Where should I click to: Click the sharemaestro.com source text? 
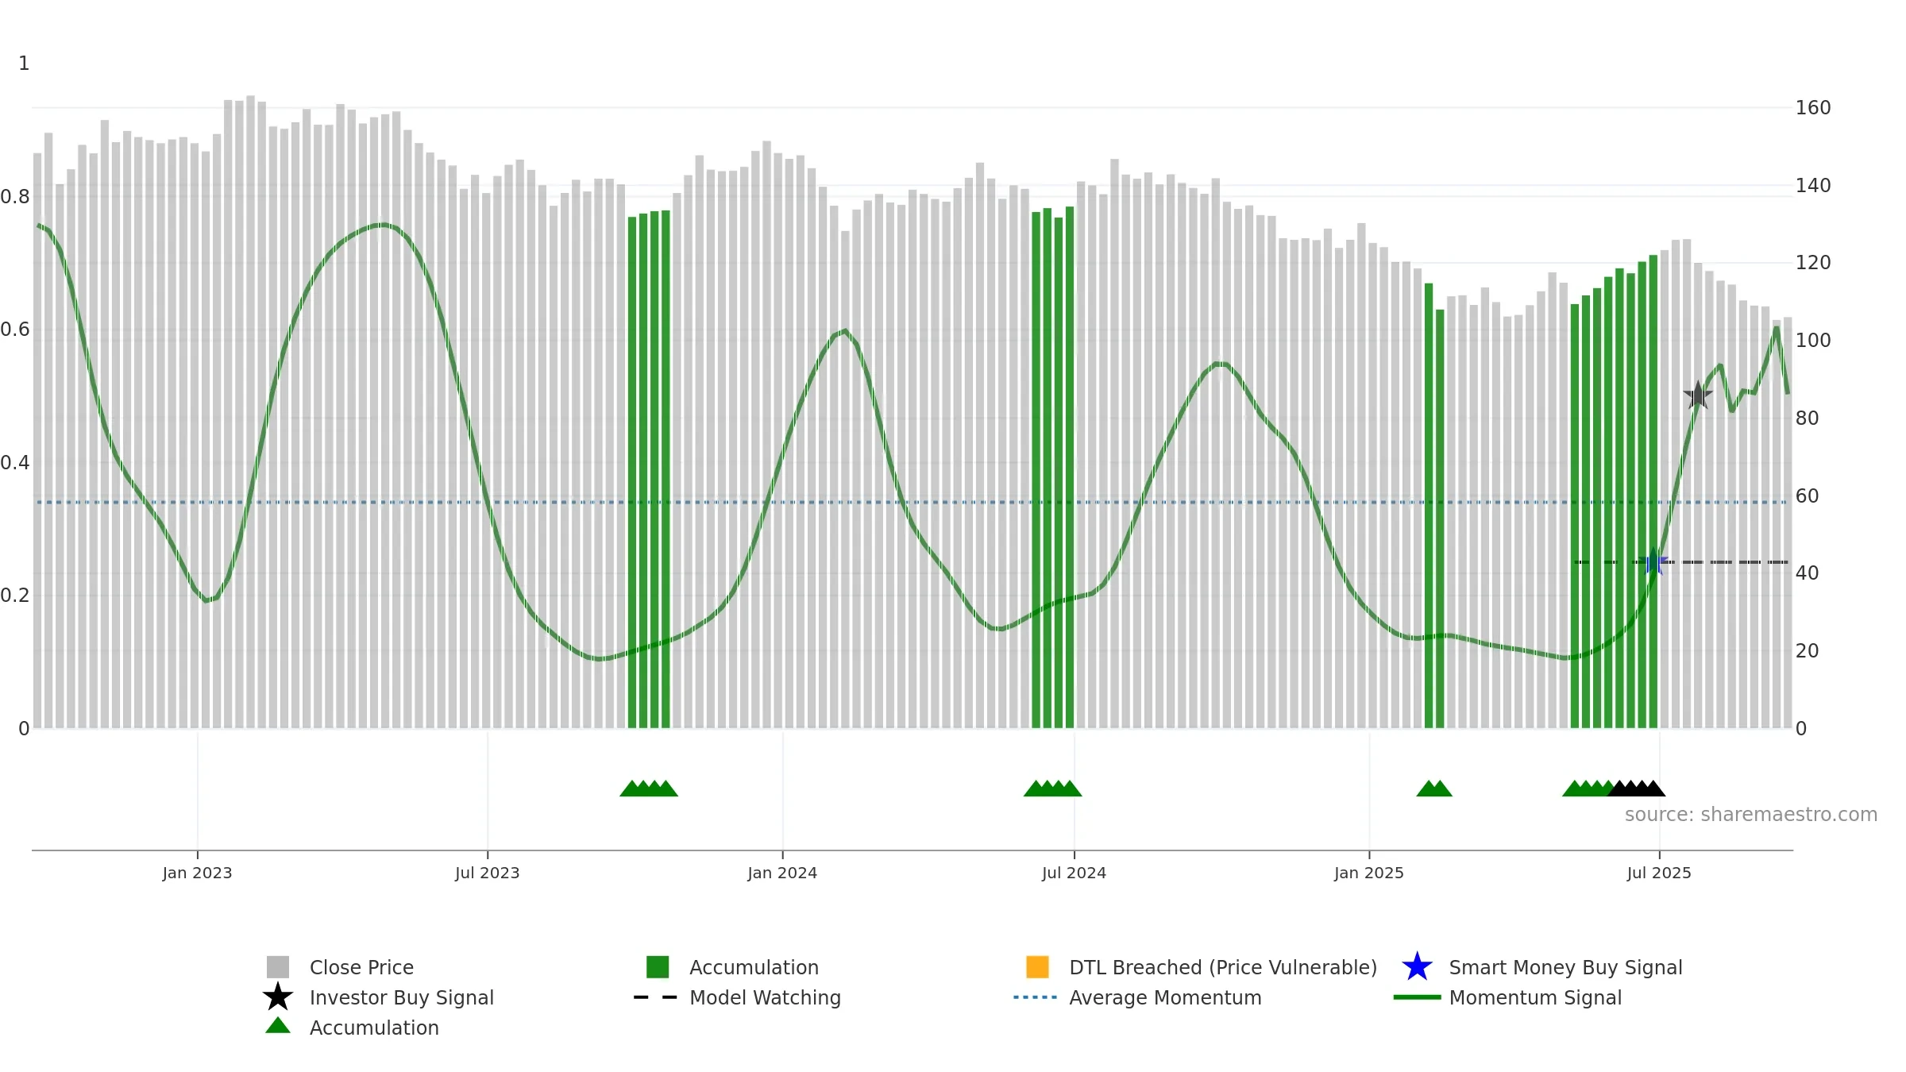(x=1751, y=815)
